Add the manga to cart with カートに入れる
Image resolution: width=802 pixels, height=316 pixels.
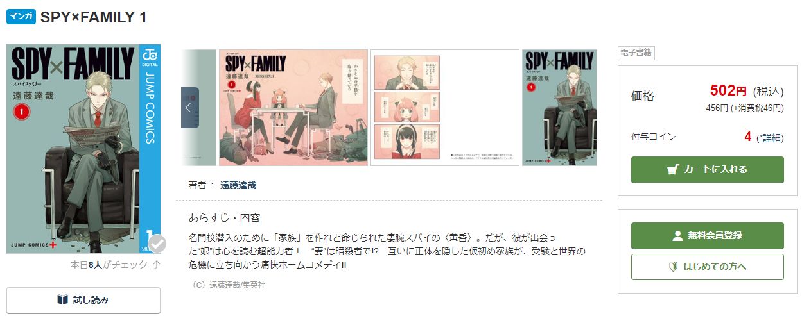[x=707, y=170]
